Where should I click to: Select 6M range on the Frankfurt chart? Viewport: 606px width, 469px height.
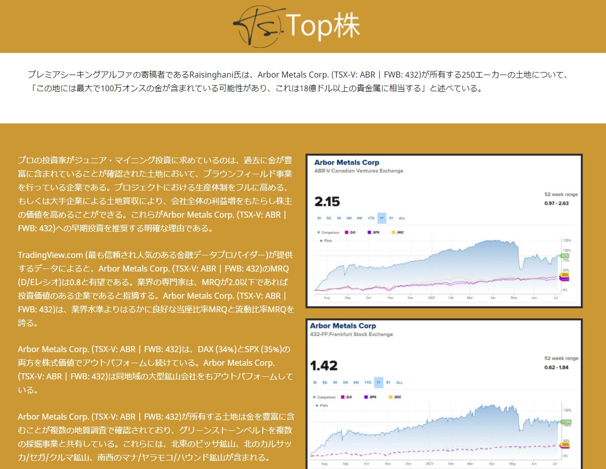pyautogui.click(x=356, y=382)
